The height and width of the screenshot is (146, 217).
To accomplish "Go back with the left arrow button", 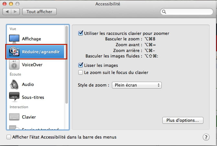I will coord(7,12).
